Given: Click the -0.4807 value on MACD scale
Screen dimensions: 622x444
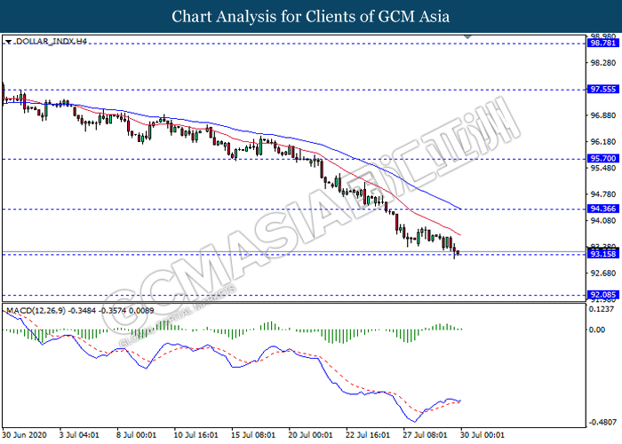Looking at the screenshot, I should click(600, 423).
